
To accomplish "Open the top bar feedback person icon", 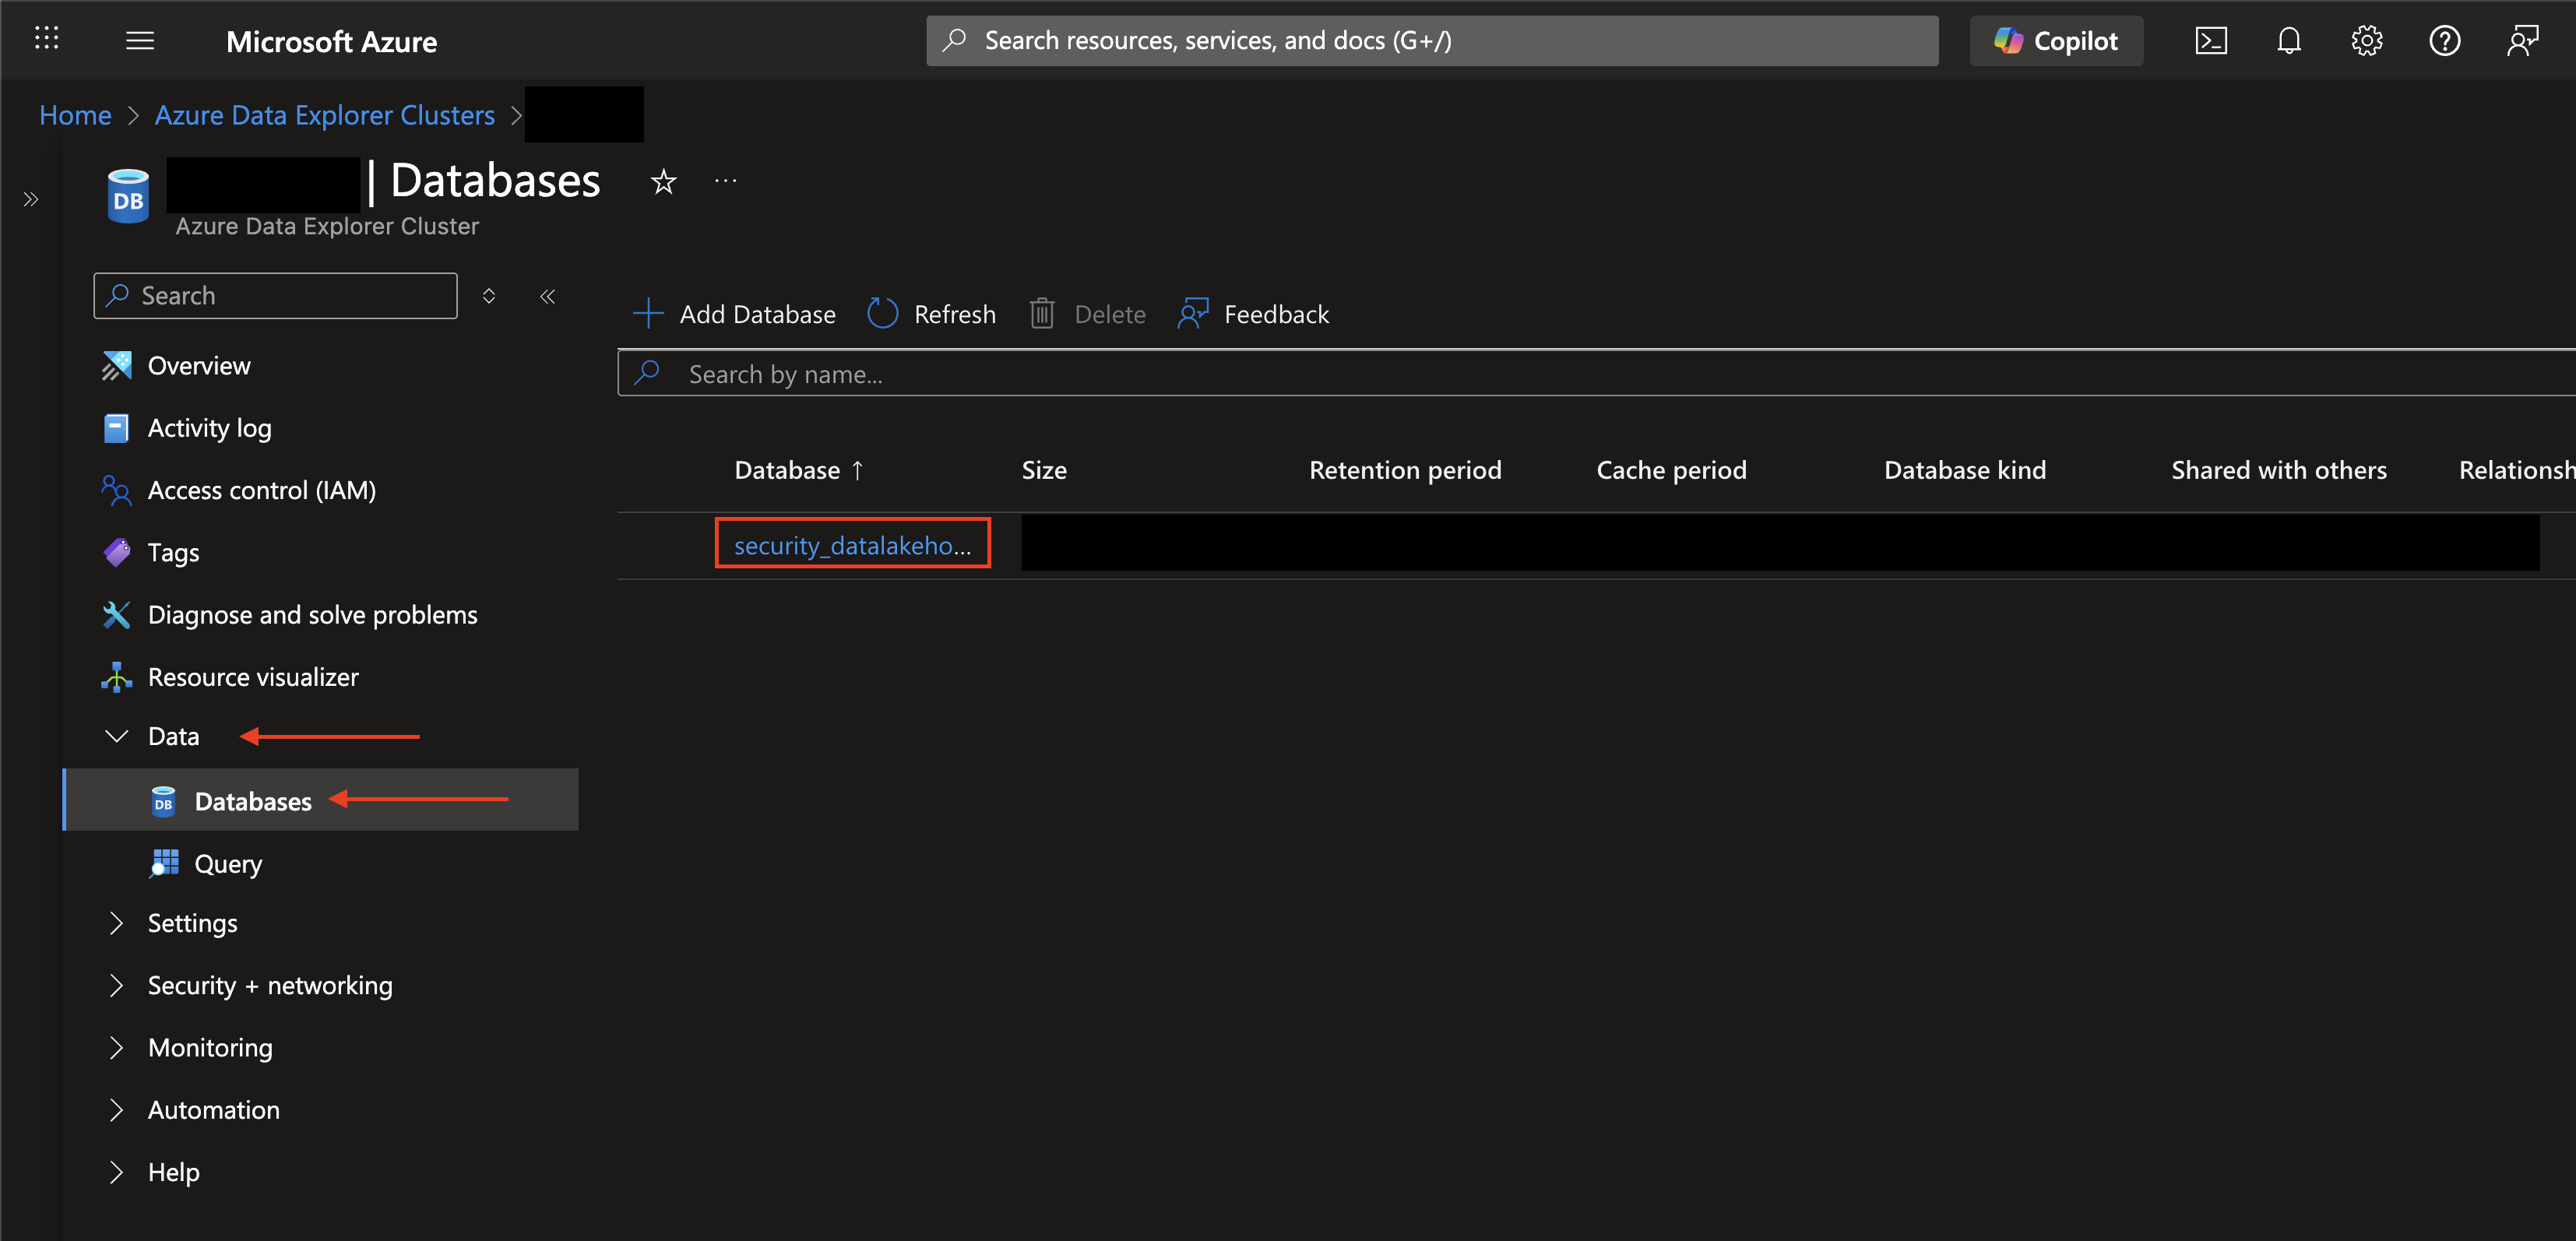I will tap(2522, 40).
